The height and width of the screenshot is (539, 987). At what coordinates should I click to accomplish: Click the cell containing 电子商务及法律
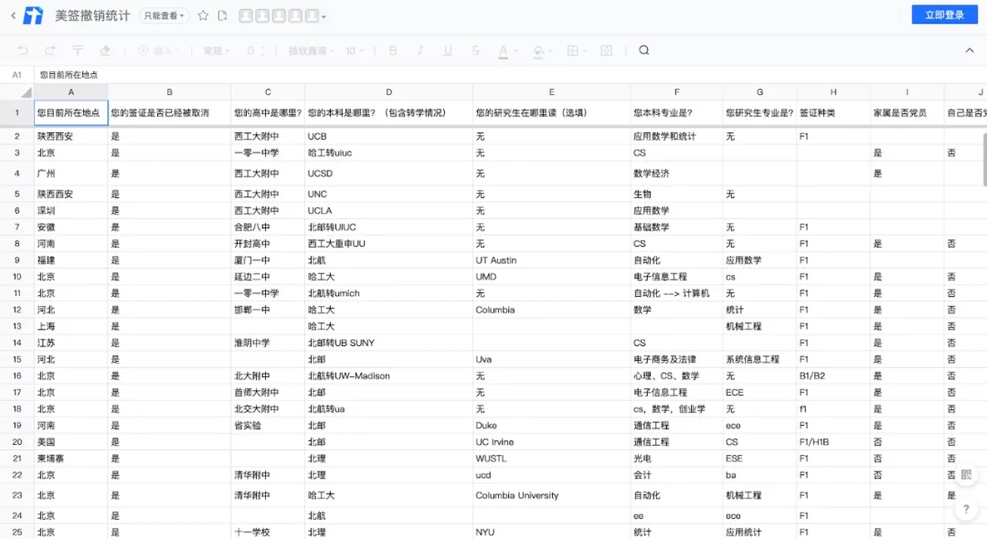click(676, 359)
